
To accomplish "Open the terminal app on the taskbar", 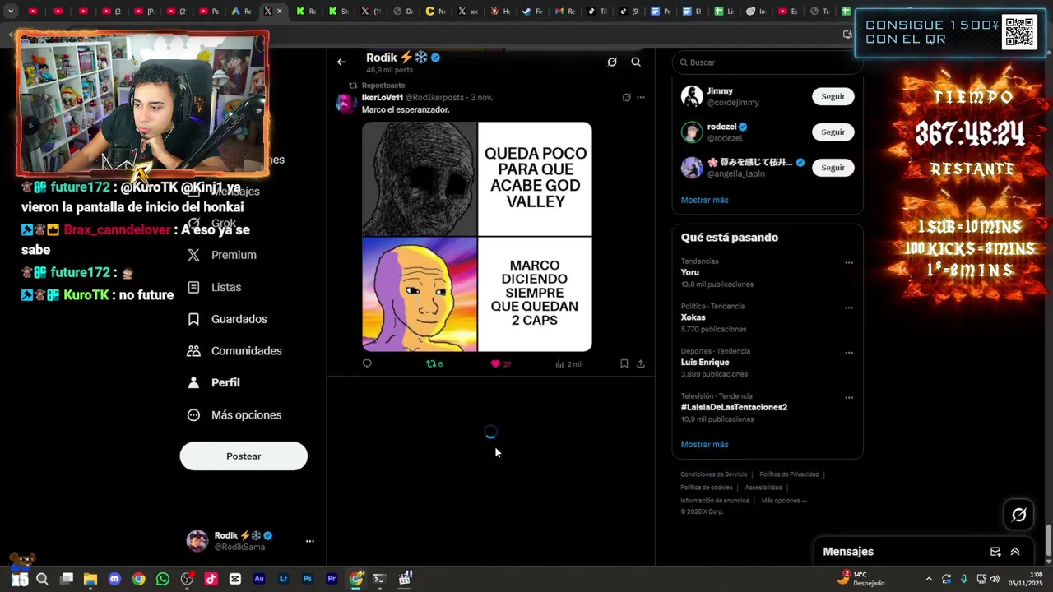I will (x=379, y=579).
